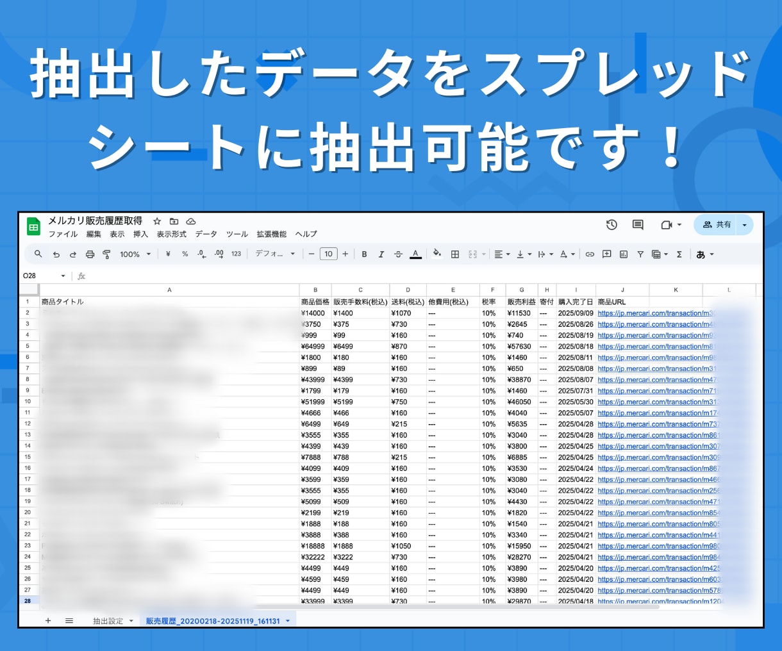
Task: Click the insert comment toolbar icon
Action: point(606,254)
